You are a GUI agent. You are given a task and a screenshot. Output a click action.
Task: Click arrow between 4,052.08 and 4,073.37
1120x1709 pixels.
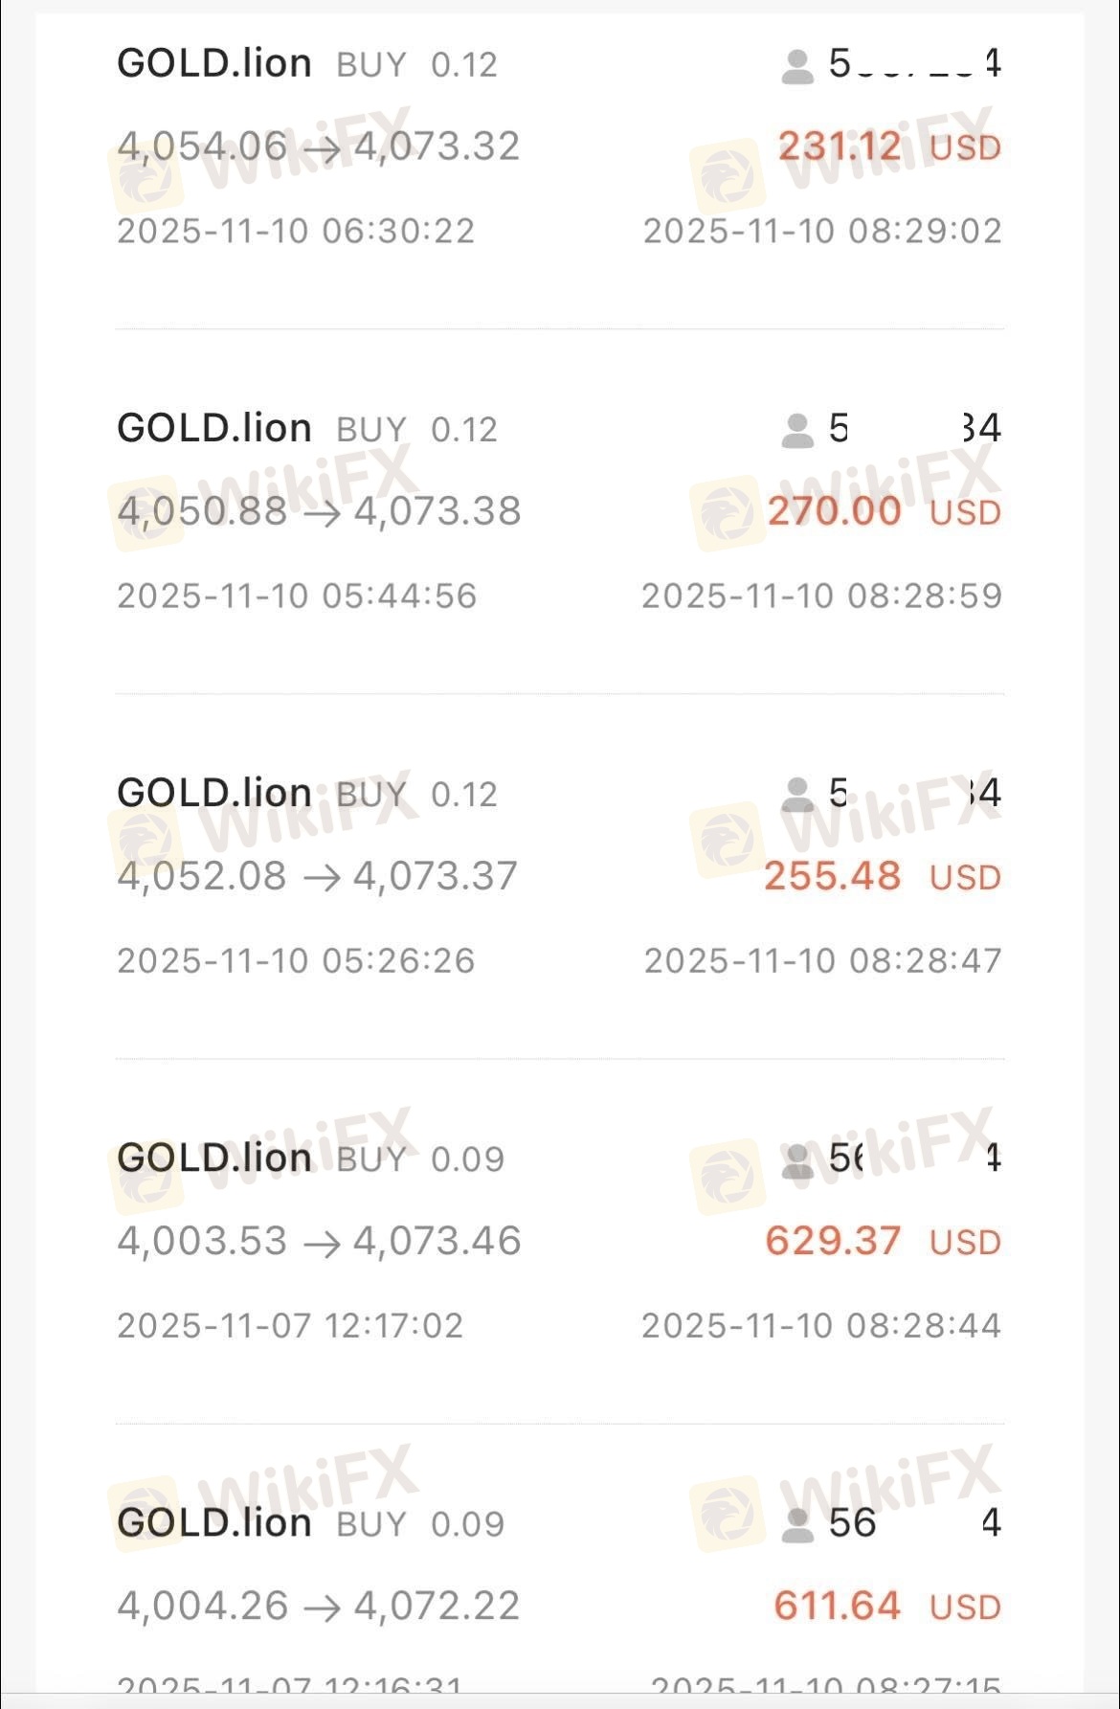pos(321,878)
